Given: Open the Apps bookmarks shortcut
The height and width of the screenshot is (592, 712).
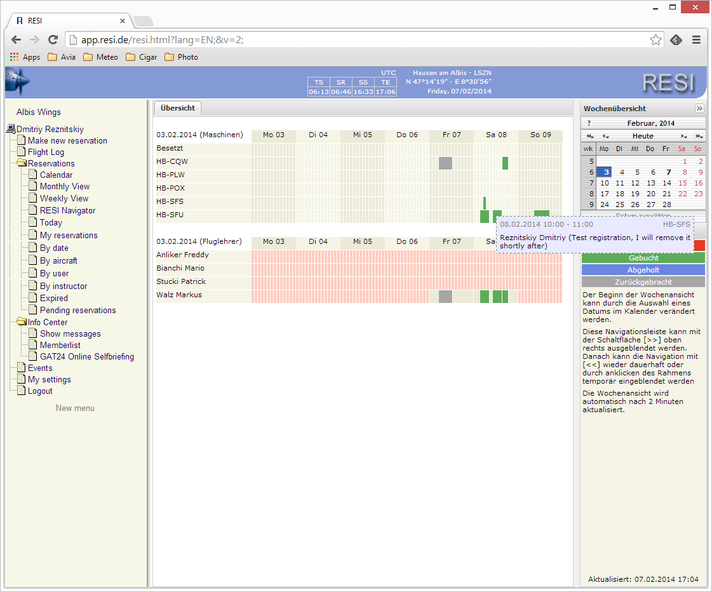Looking at the screenshot, I should coord(25,57).
